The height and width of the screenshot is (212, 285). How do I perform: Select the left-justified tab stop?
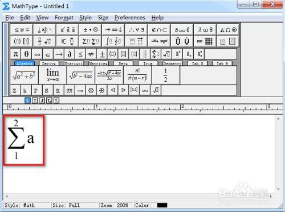click(27, 101)
